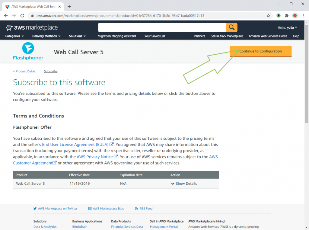
Task: Open End User License Agreement (EULA) link
Action: tap(78, 145)
